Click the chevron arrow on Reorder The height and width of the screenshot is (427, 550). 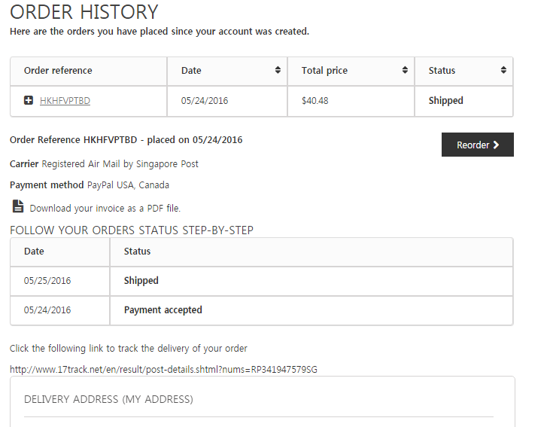pyautogui.click(x=496, y=145)
